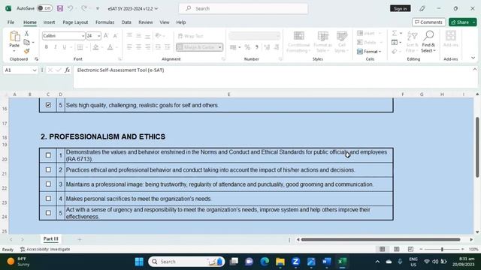This screenshot has width=481, height=270.
Task: Toggle AutoSave switch
Action: tap(45, 8)
